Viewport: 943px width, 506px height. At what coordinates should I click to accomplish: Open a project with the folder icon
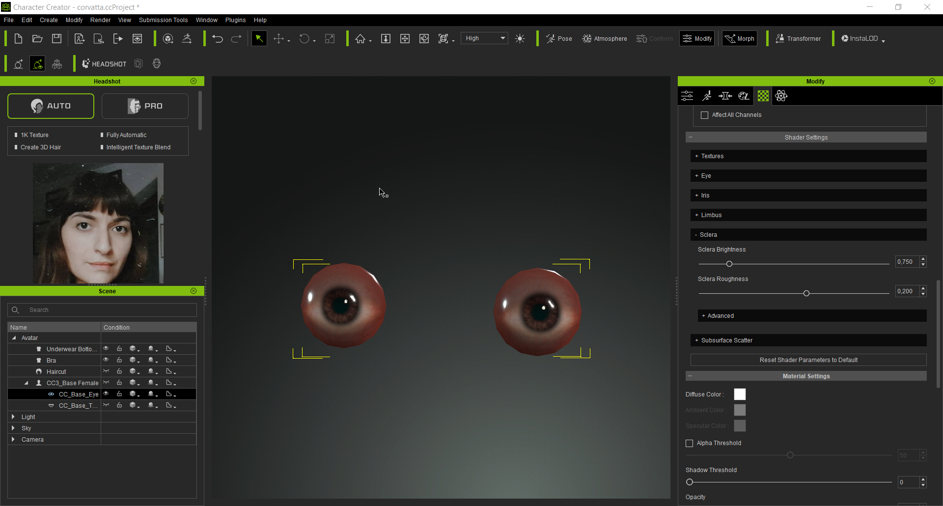(x=37, y=39)
